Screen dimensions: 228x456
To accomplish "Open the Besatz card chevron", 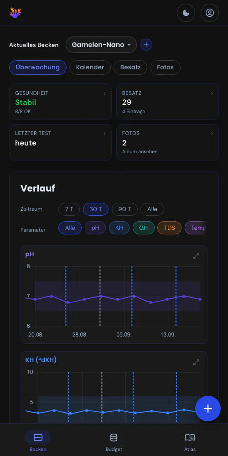I will [212, 93].
